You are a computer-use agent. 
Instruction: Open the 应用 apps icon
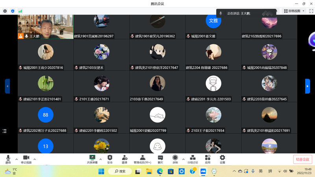click(x=208, y=159)
